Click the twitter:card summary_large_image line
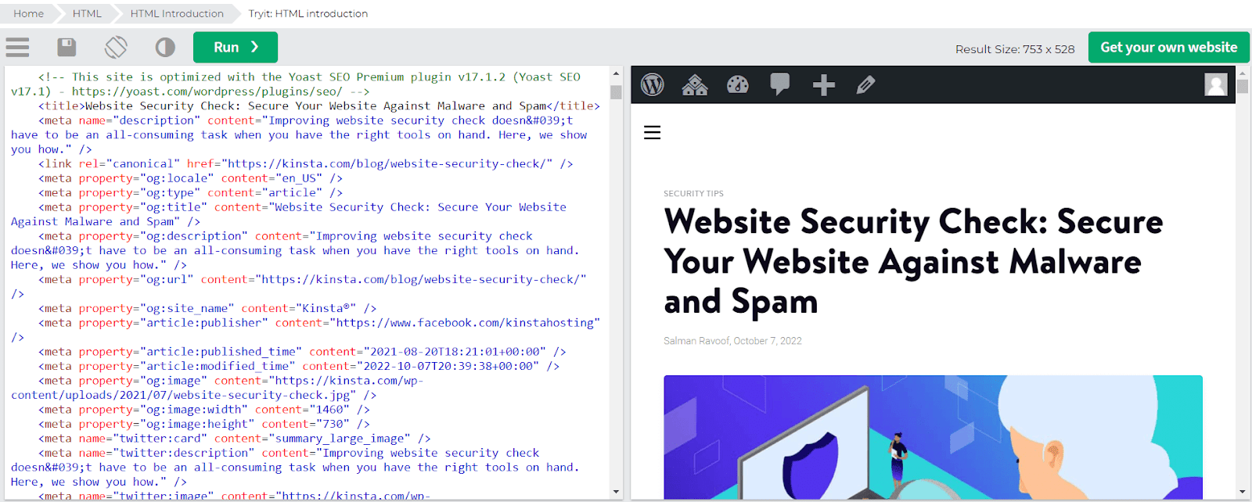 (x=235, y=439)
